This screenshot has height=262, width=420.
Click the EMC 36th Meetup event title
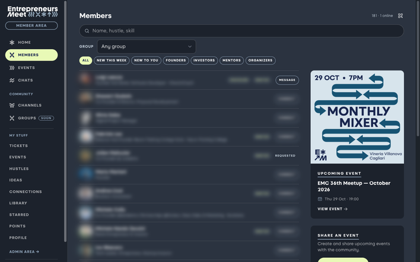pyautogui.click(x=354, y=186)
